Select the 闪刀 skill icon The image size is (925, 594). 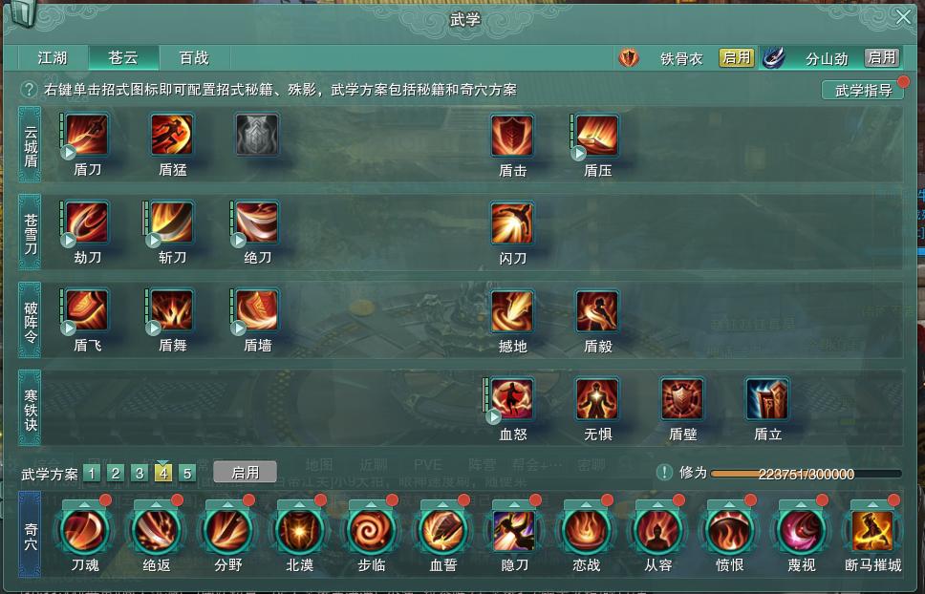click(x=512, y=223)
